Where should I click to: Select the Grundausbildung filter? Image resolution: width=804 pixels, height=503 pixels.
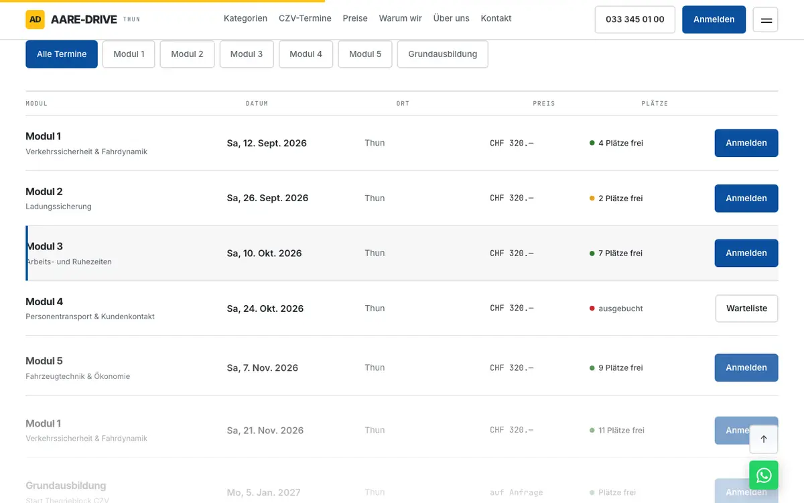(443, 54)
